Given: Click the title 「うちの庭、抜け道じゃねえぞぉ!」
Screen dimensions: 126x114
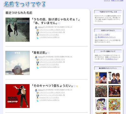Looking at the screenshot, I should click(x=56, y=19).
